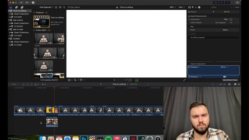Click the browser search magnifier icon
This screenshot has width=249, height=140.
pos(64,7)
